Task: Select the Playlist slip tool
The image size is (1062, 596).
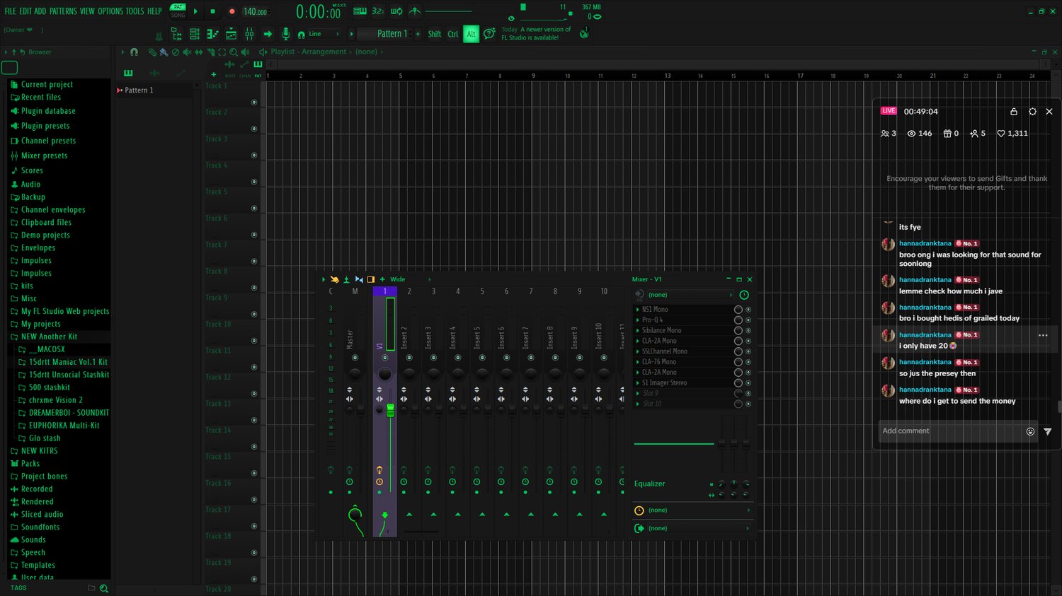Action: [x=199, y=52]
